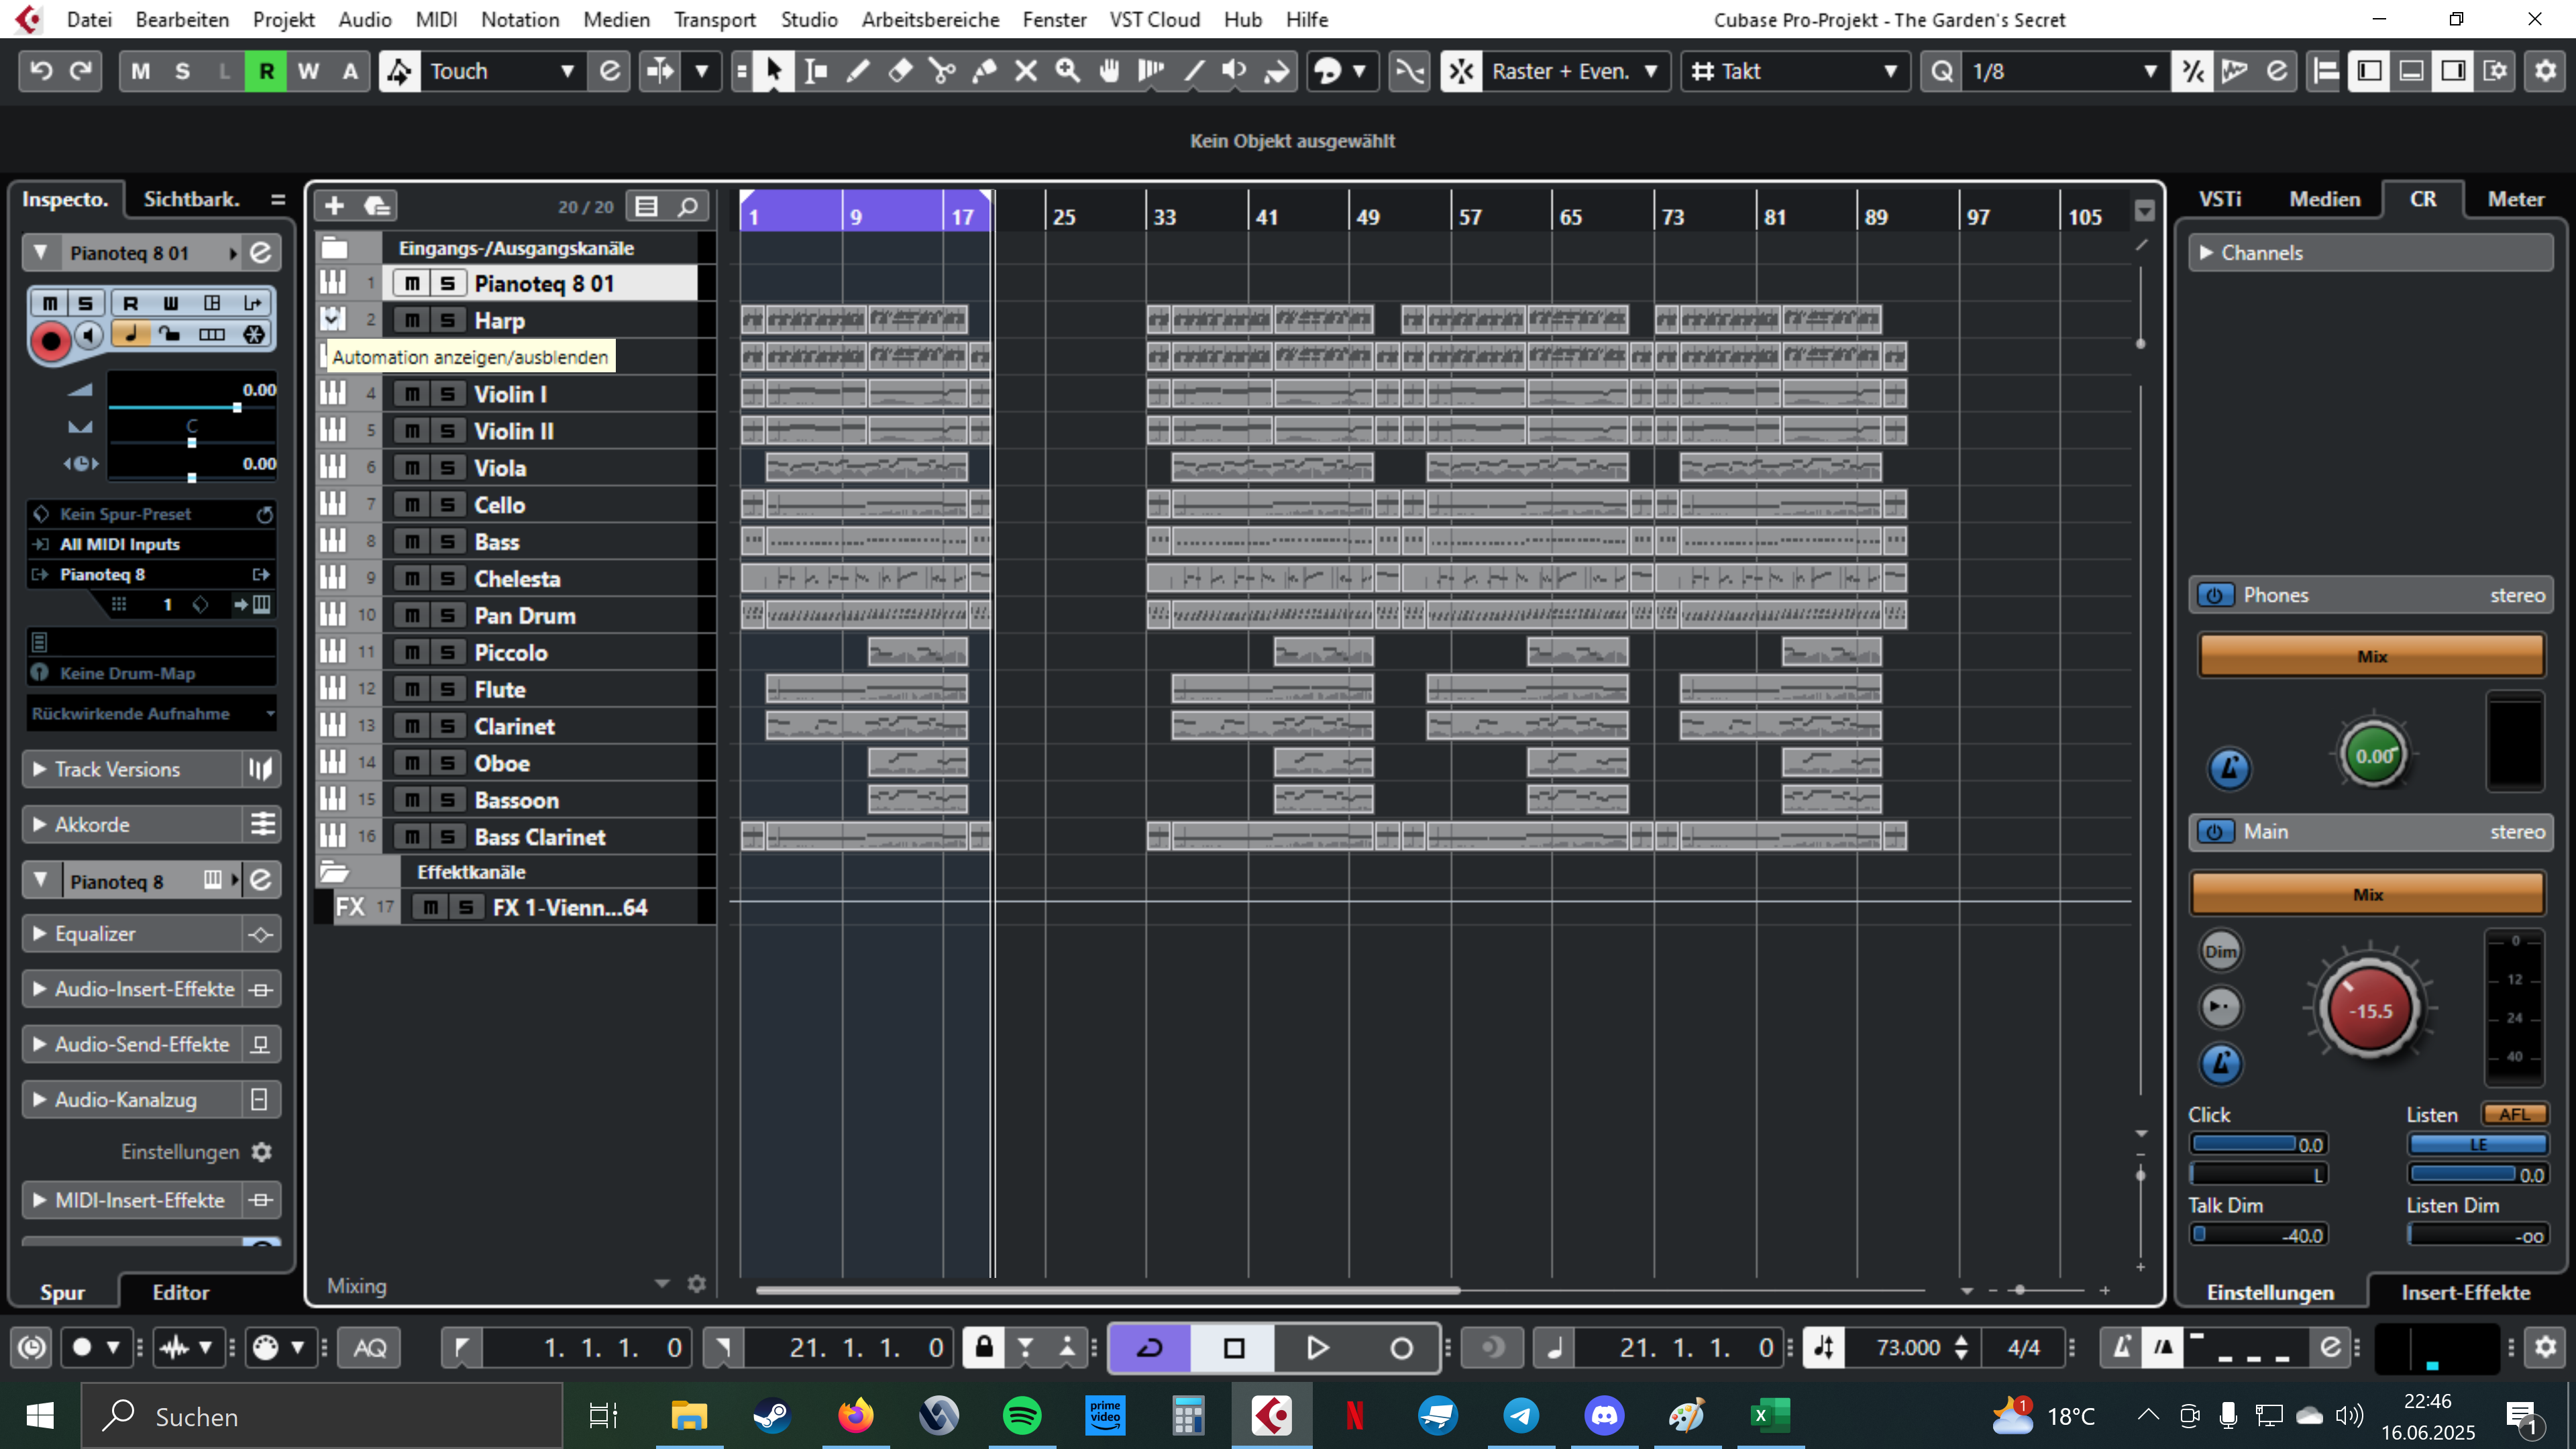Viewport: 2576px width, 1449px height.
Task: Switch to the VSTi tab
Action: click(x=2220, y=199)
